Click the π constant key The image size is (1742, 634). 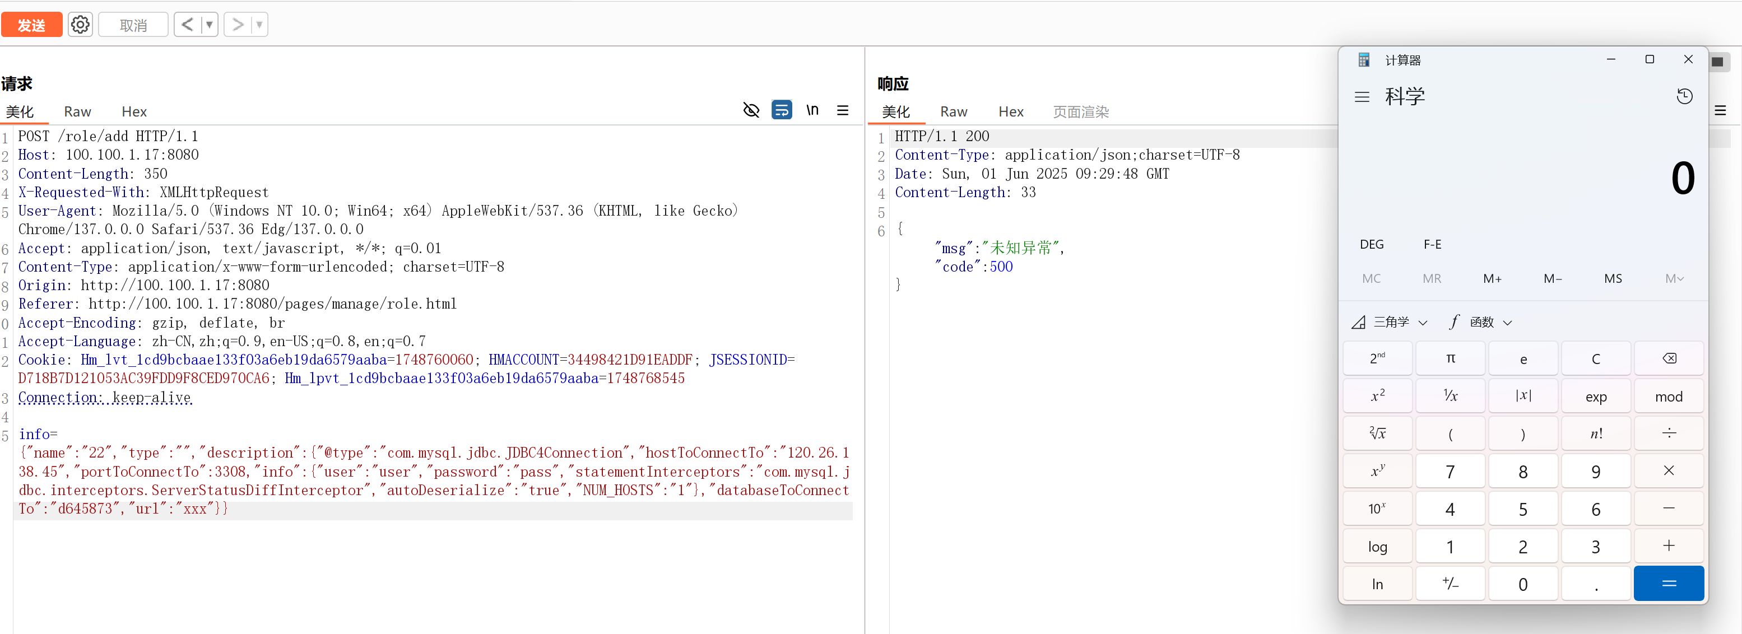point(1451,358)
